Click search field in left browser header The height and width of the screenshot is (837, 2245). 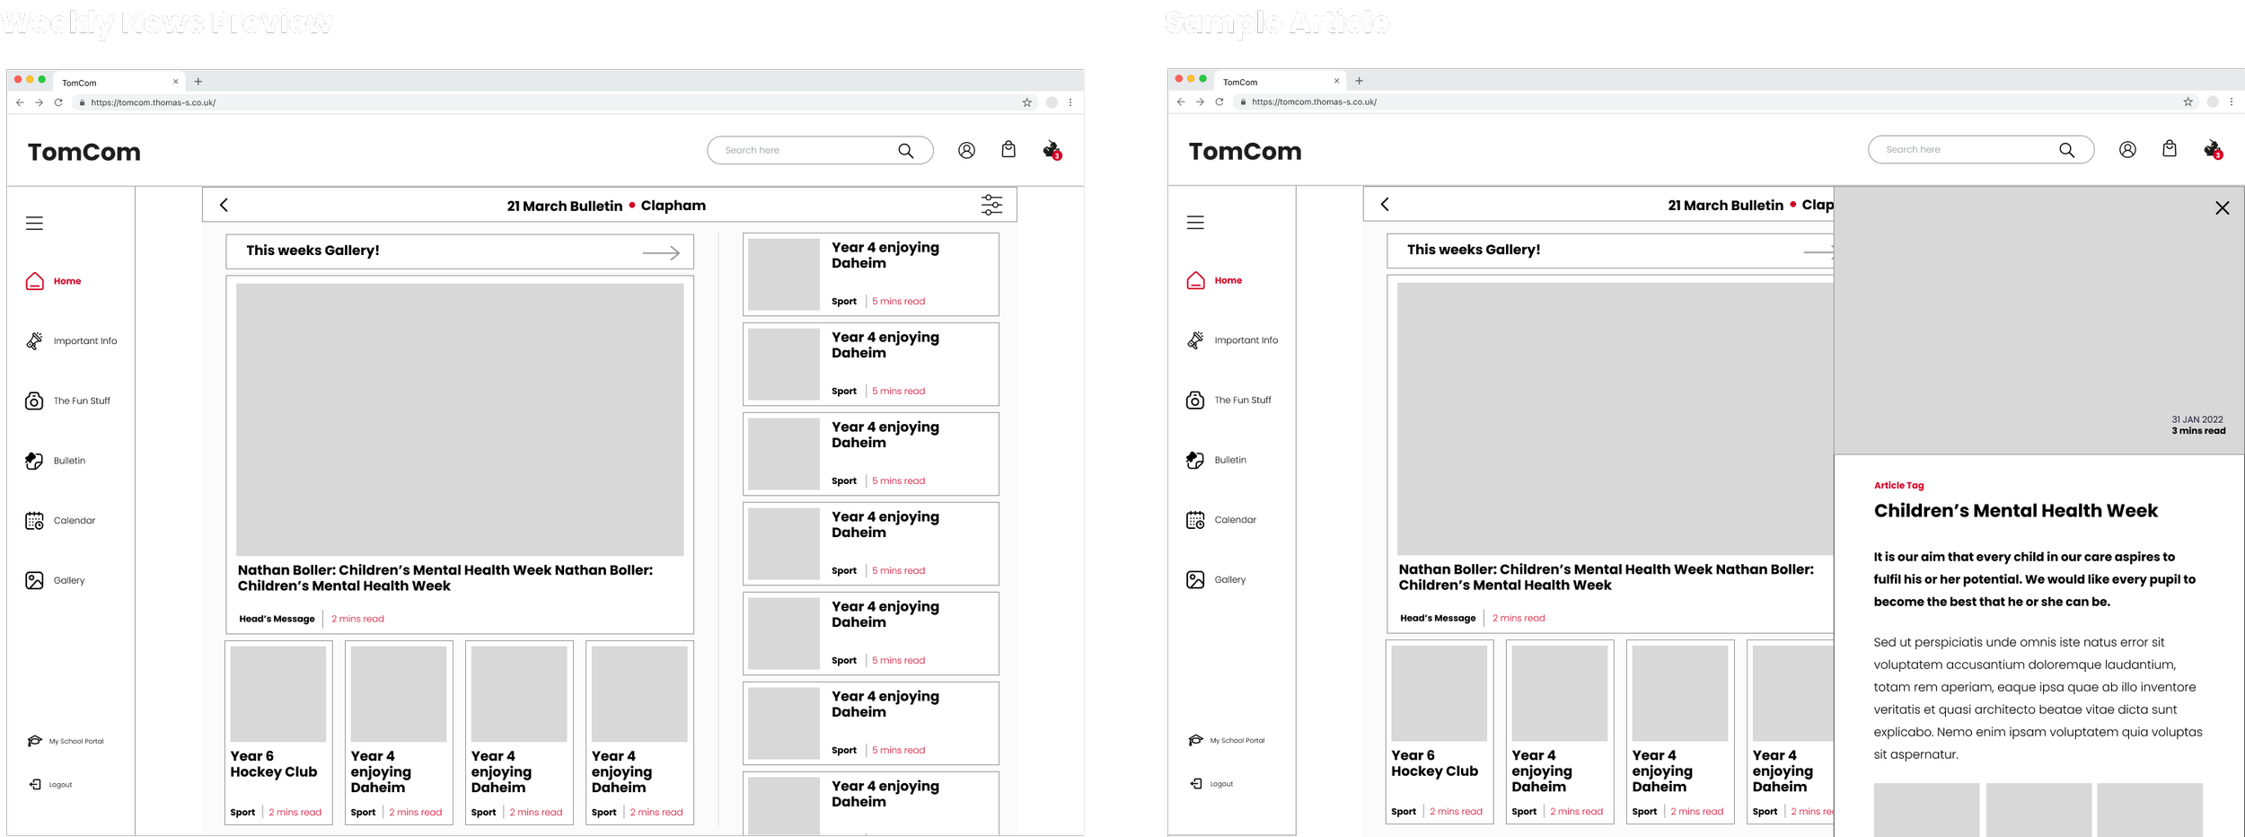pyautogui.click(x=820, y=150)
